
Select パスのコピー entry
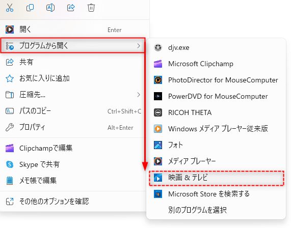(x=73, y=111)
